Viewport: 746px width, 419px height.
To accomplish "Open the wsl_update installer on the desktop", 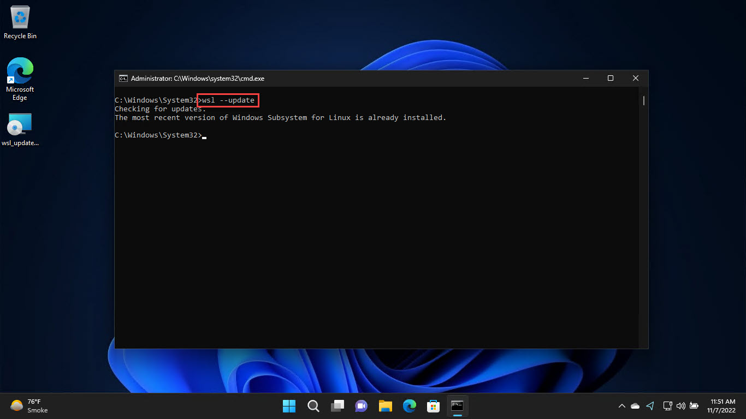I will [20, 124].
